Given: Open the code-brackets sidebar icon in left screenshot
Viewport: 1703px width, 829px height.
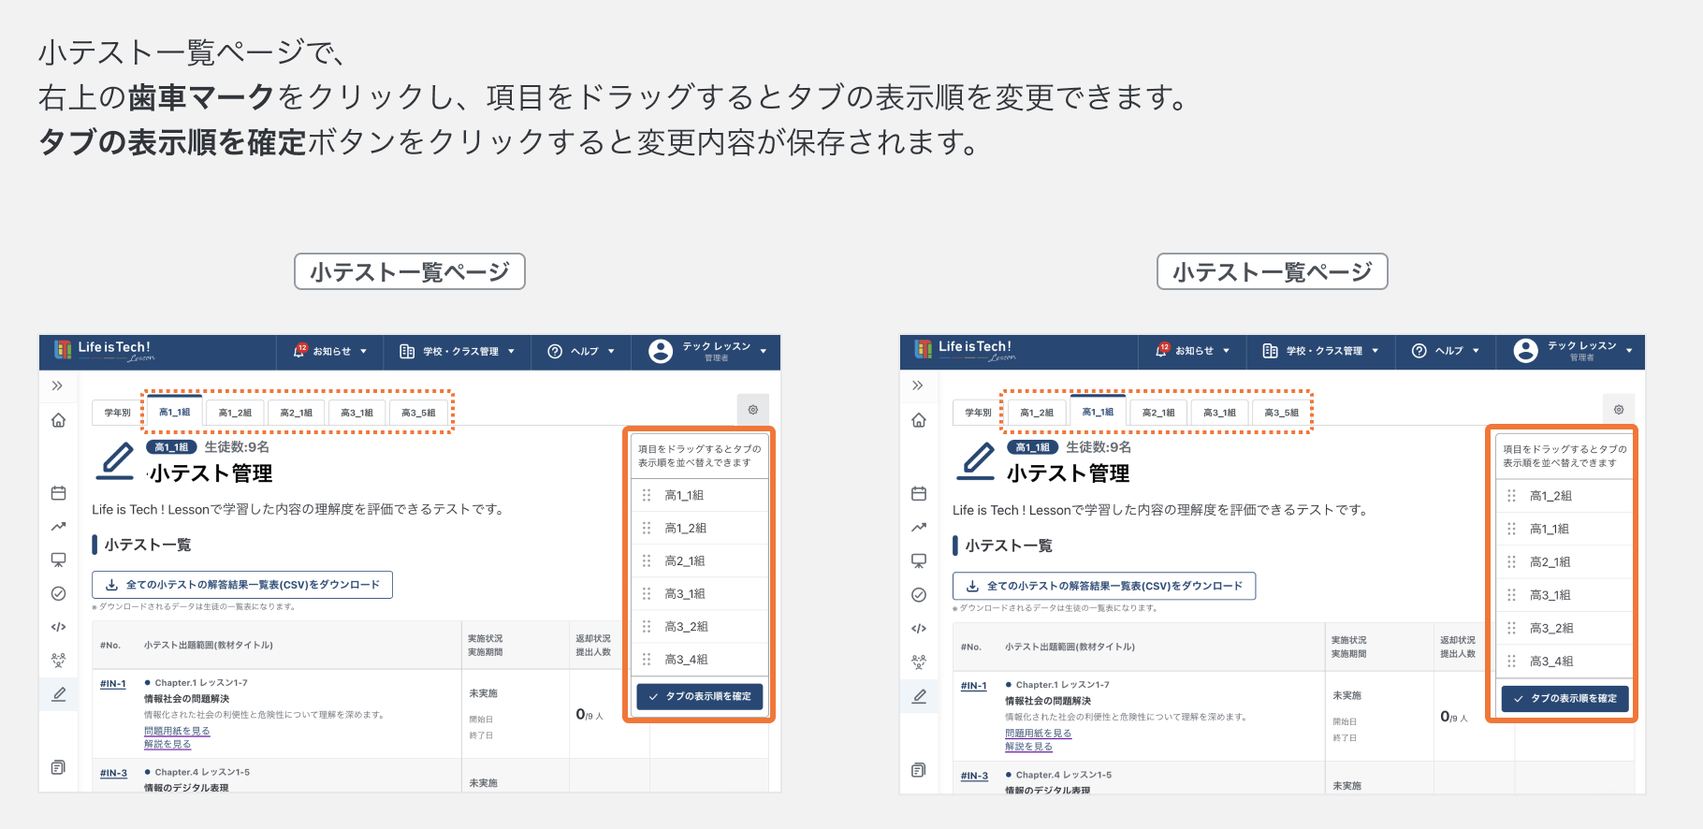Looking at the screenshot, I should (x=58, y=627).
